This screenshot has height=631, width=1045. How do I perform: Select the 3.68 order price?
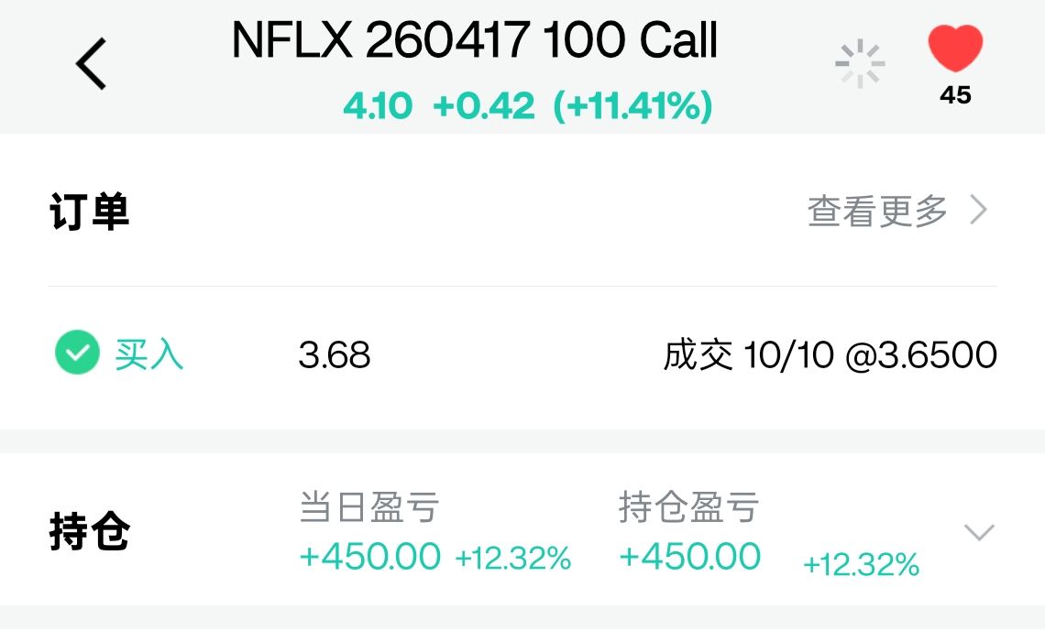tap(335, 355)
